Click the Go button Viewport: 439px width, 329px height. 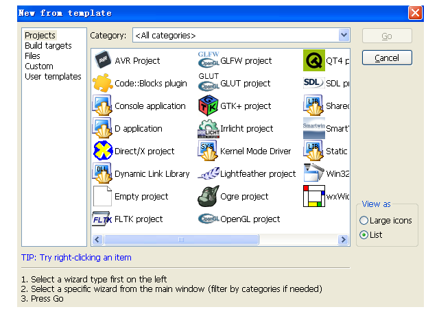click(x=387, y=36)
